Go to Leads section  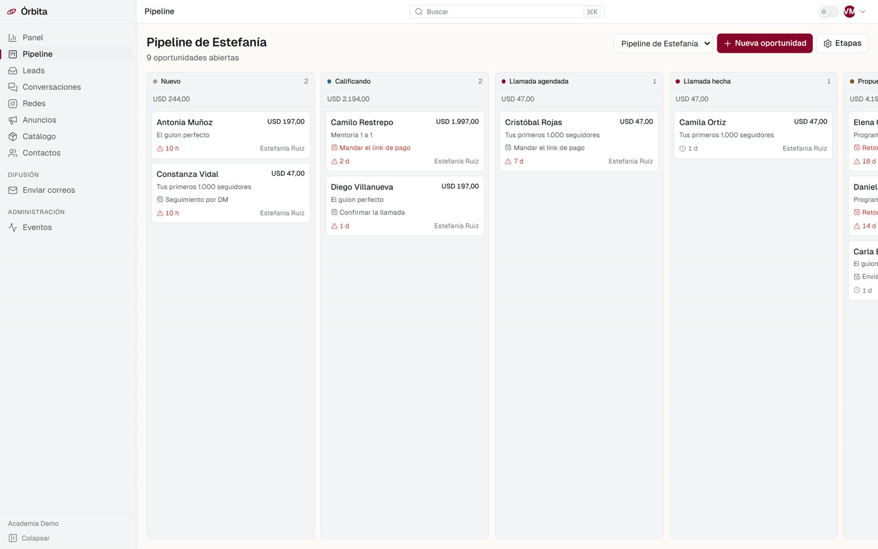point(68,70)
